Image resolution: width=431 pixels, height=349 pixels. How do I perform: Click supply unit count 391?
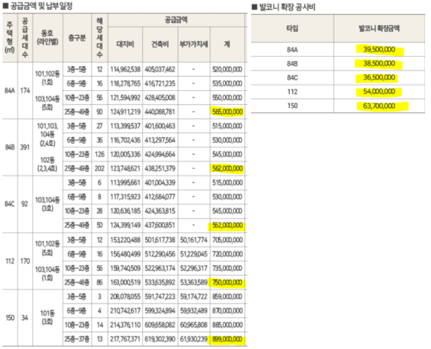coord(25,147)
